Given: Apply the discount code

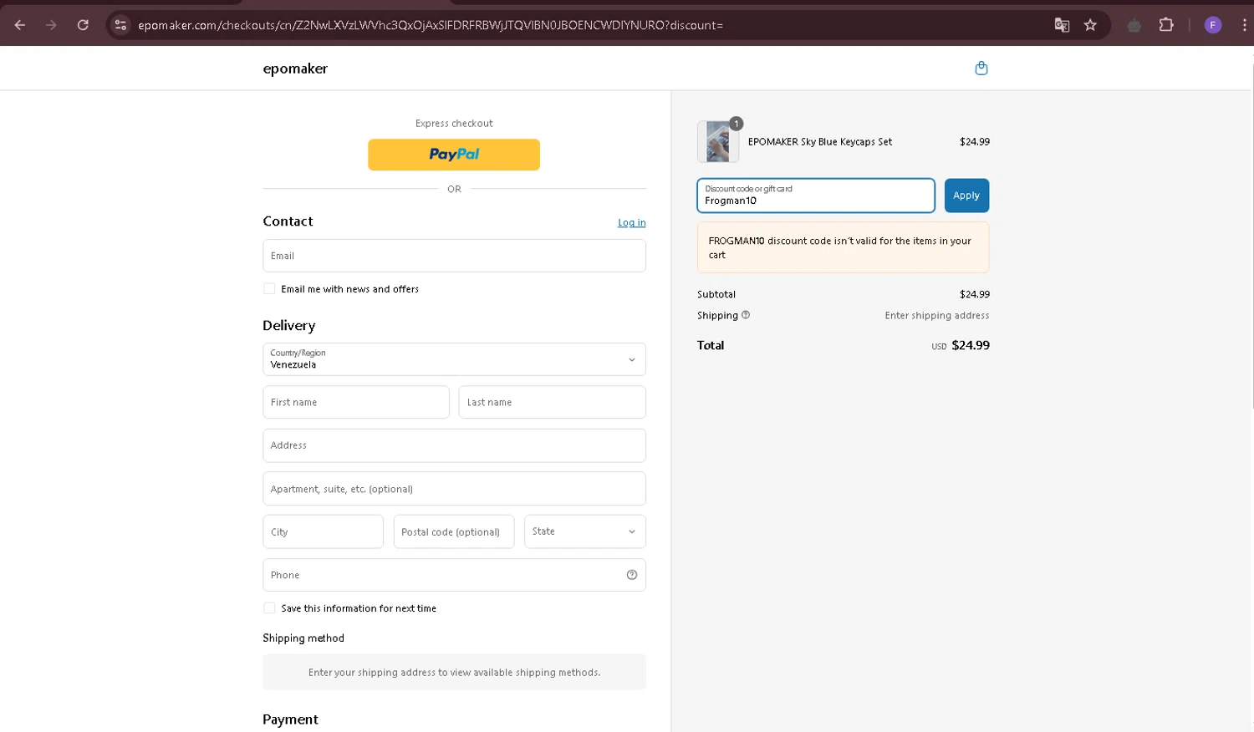Looking at the screenshot, I should tap(966, 196).
